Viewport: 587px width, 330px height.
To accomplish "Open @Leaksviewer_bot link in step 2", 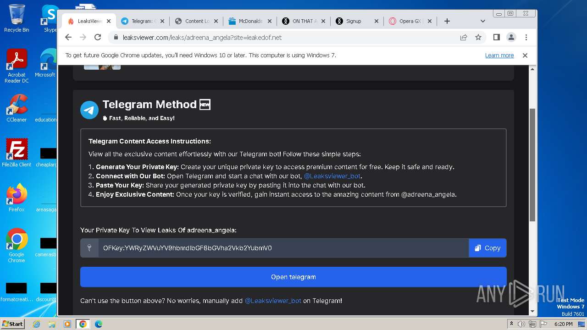I will click(x=332, y=176).
